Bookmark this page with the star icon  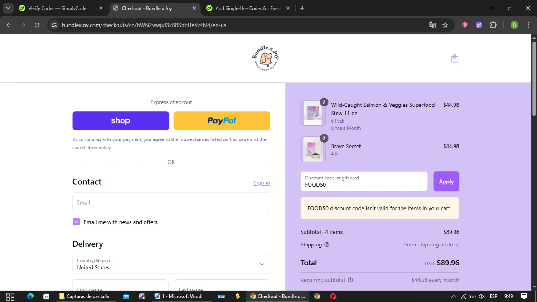click(445, 25)
